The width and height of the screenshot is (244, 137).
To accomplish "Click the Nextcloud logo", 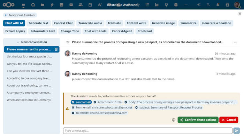I will (9, 5).
